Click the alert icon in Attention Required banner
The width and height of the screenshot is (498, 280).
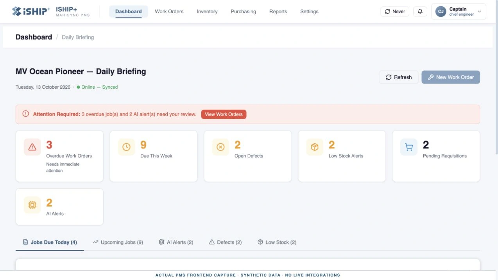click(26, 114)
